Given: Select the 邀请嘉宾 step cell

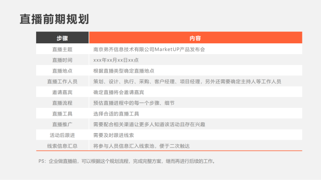Looking at the screenshot, I should 62,92.
